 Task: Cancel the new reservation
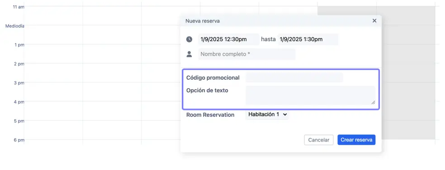coord(319,140)
